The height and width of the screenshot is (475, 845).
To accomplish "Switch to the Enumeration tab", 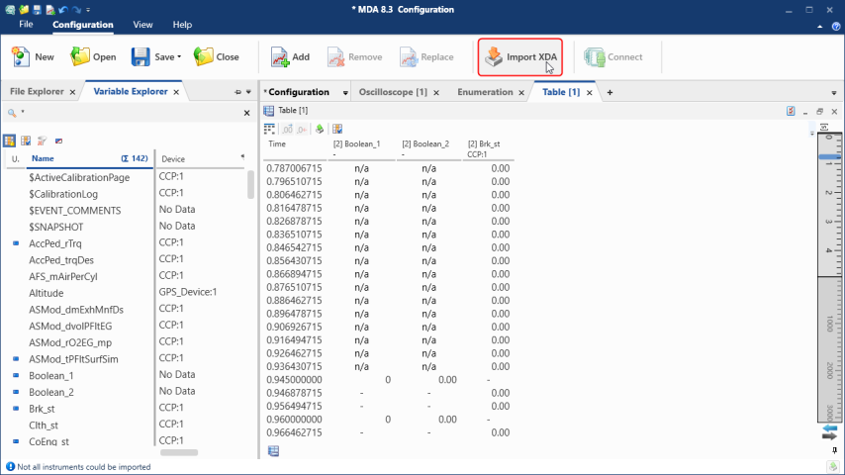I will point(485,92).
